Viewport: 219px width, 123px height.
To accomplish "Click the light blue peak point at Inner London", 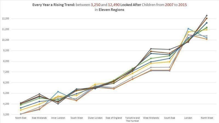I will [x=58, y=92].
